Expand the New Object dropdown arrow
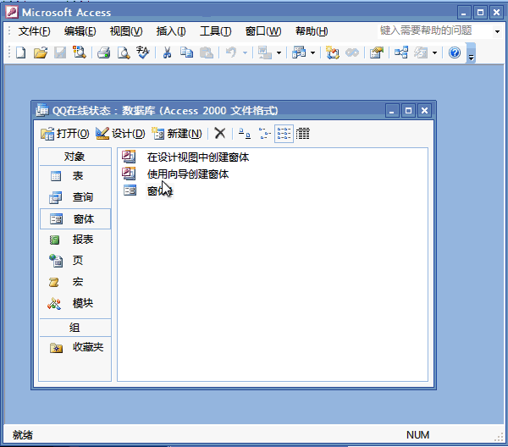The height and width of the screenshot is (447, 508). coord(435,52)
